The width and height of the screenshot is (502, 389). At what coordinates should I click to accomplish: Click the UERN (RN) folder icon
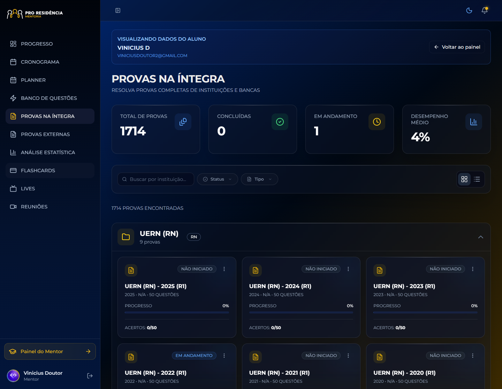pos(126,237)
